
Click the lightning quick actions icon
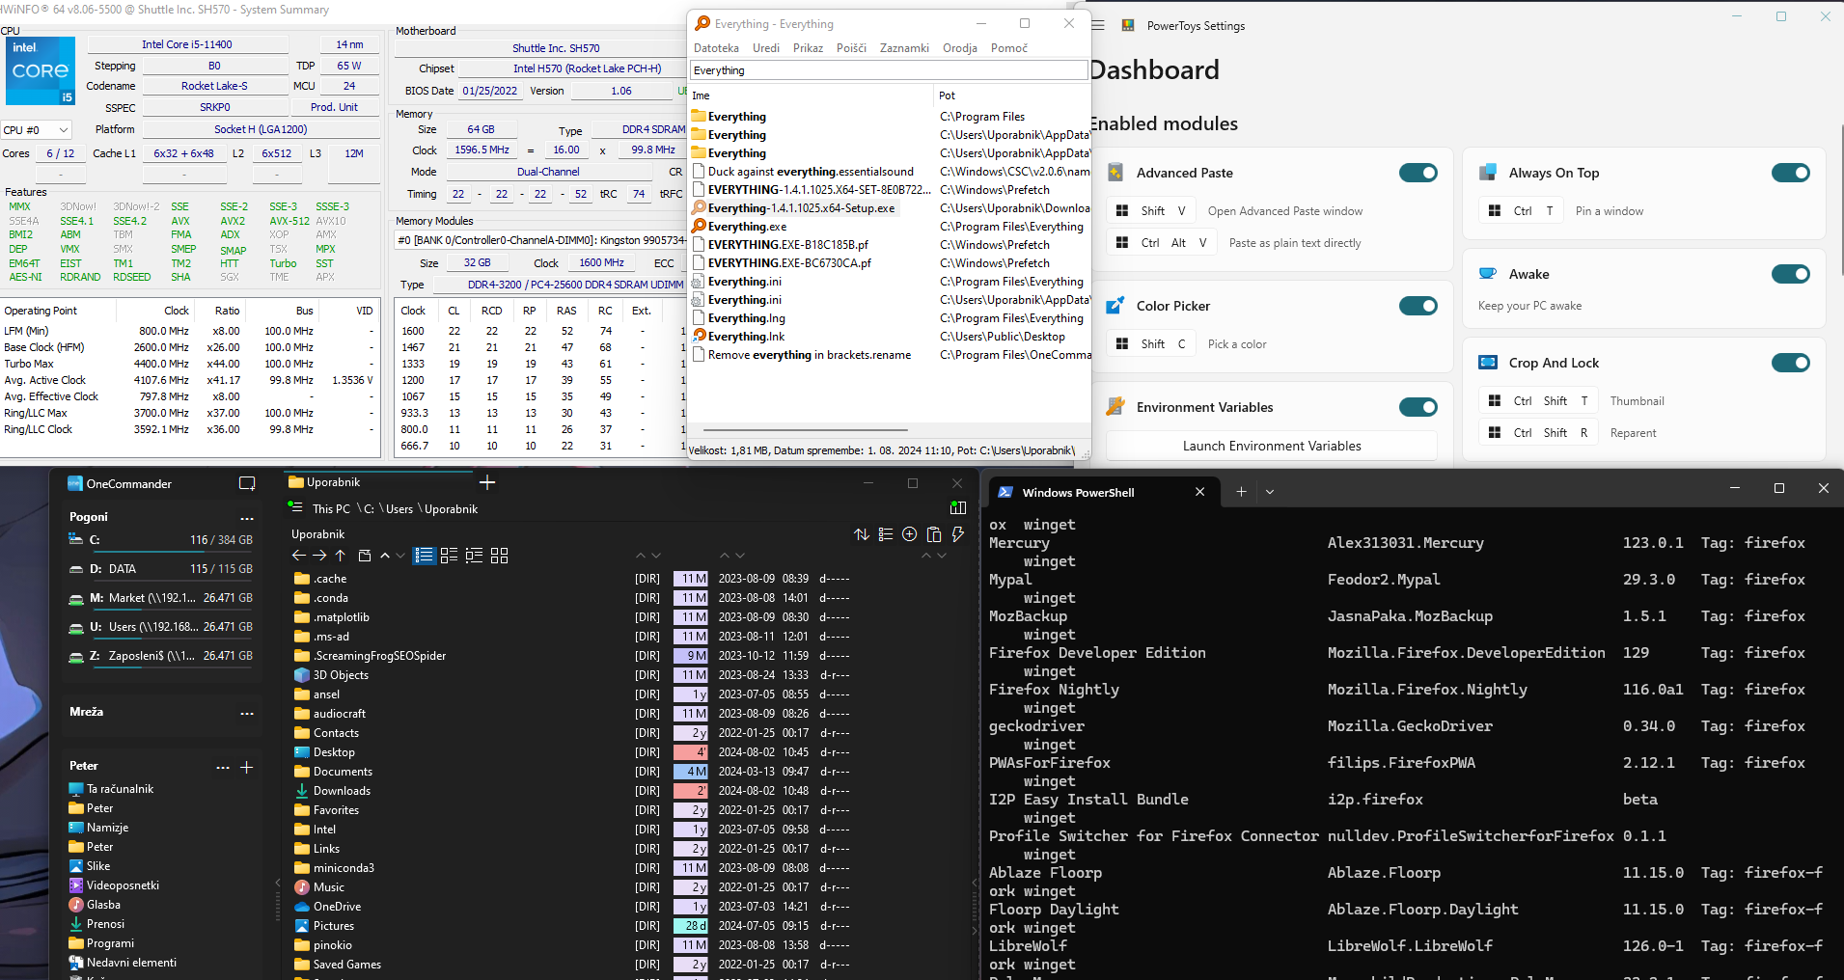tap(957, 534)
